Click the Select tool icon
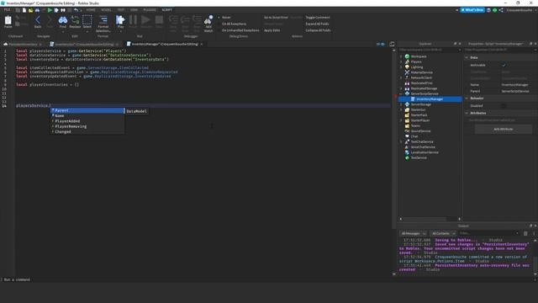The image size is (538, 303). (x=87, y=21)
